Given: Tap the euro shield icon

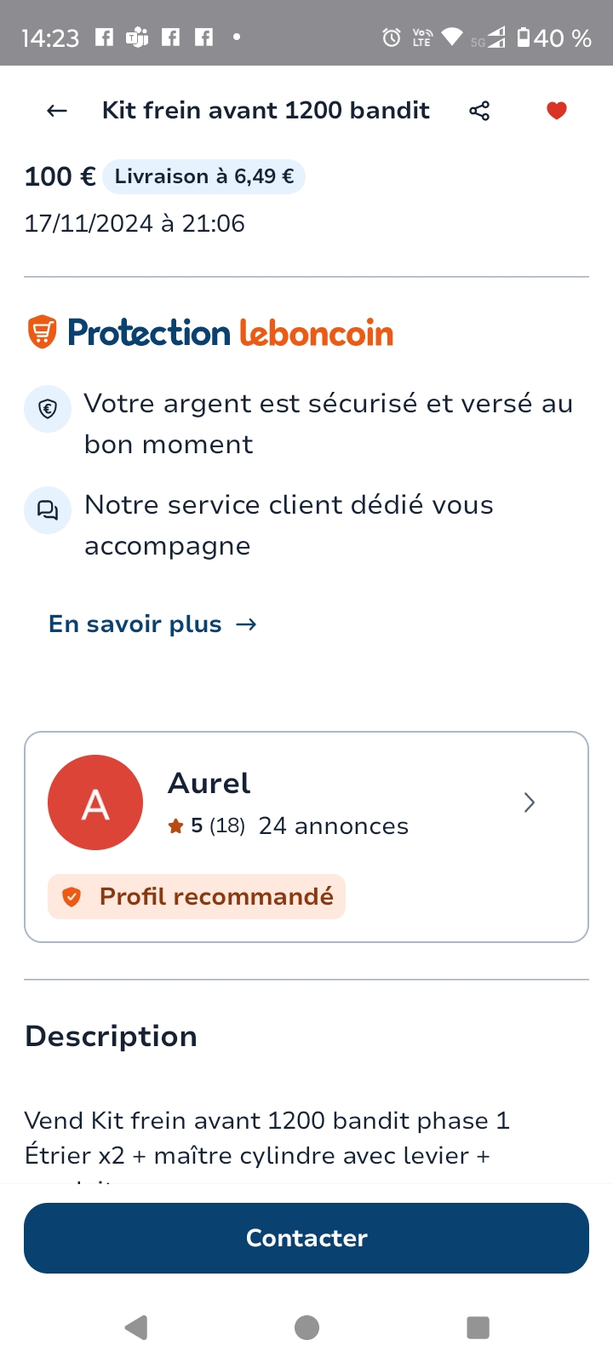Looking at the screenshot, I should [x=48, y=410].
